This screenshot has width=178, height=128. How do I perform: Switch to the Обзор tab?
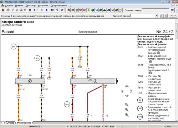point(11,123)
